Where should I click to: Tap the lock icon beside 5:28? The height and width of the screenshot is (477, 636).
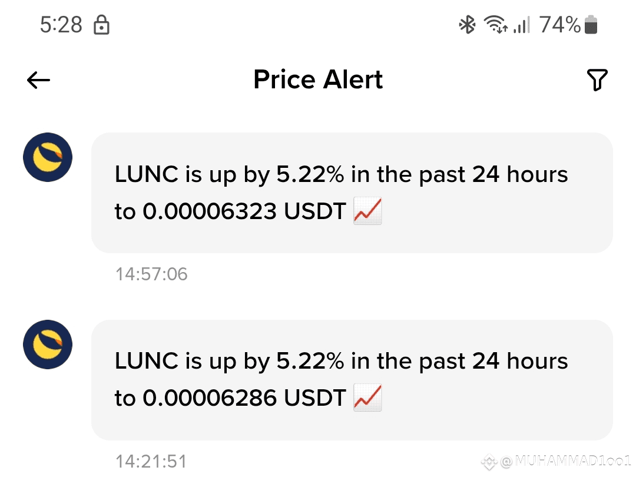coord(101,25)
